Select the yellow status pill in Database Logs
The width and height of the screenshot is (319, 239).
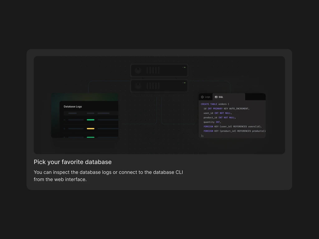[x=91, y=129]
